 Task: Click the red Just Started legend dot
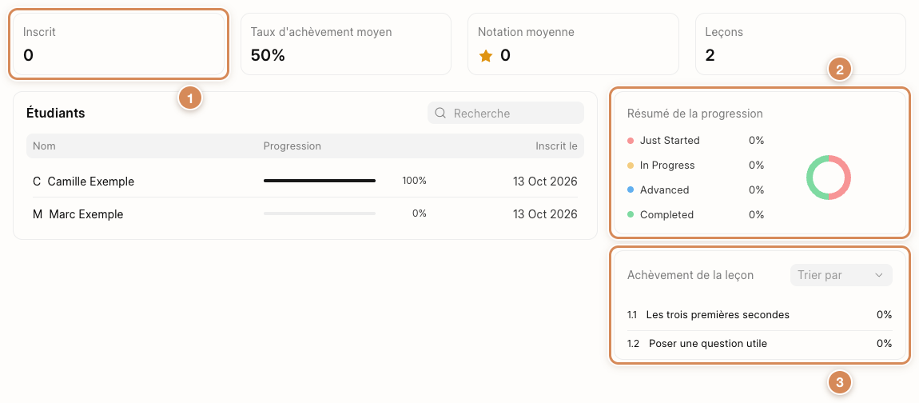coord(631,141)
